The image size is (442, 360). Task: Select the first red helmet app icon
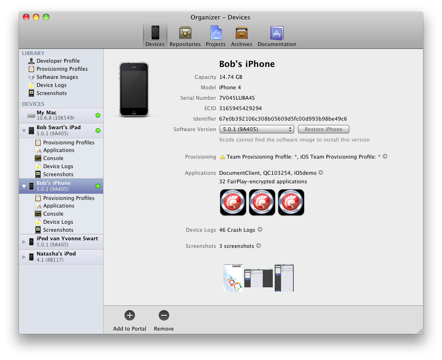[233, 202]
